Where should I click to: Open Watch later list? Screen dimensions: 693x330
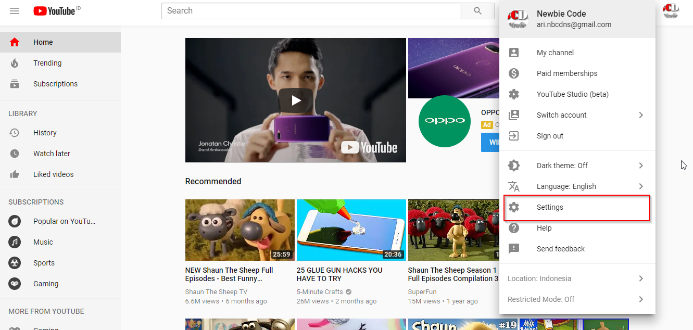pyautogui.click(x=60, y=154)
